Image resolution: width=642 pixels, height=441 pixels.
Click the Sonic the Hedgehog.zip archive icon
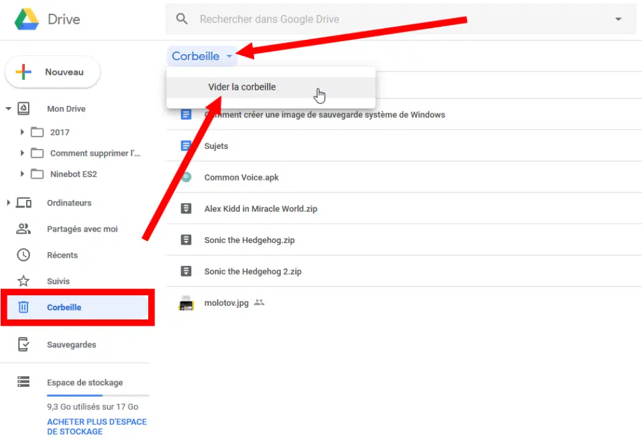(x=186, y=240)
